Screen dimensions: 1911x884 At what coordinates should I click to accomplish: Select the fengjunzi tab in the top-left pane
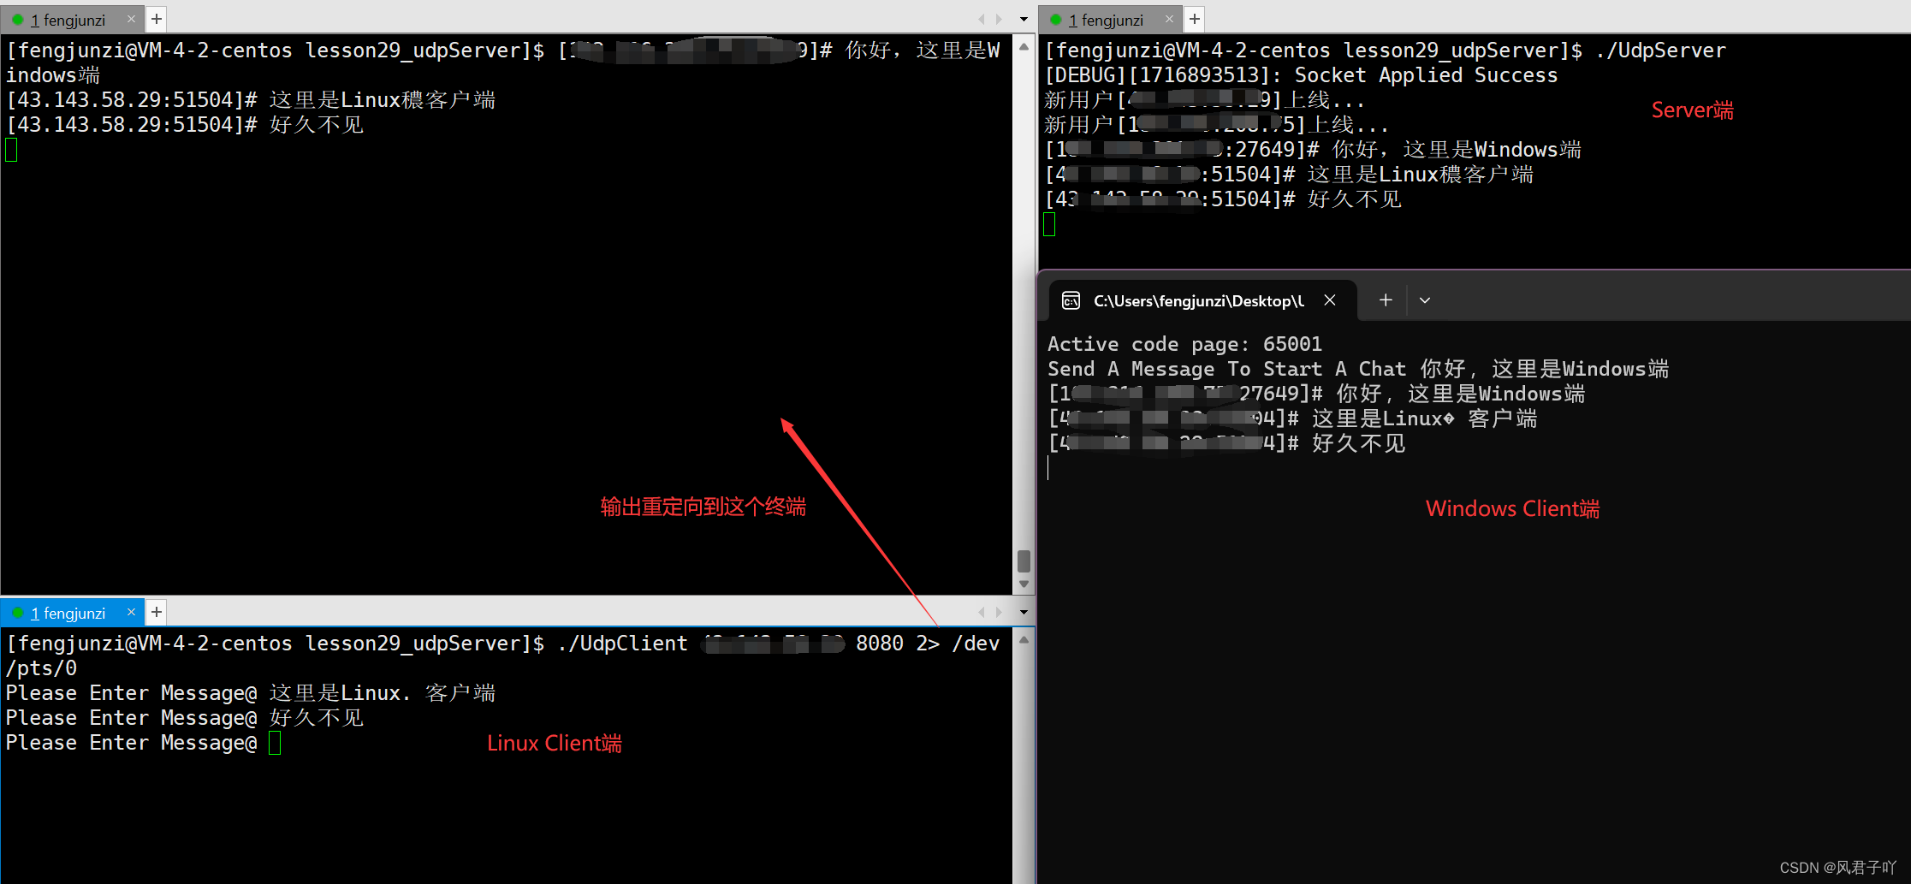pyautogui.click(x=72, y=19)
